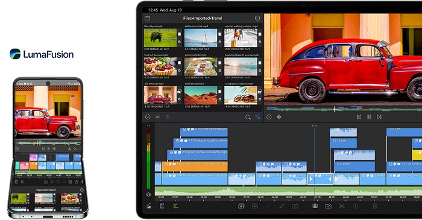The image size is (422, 220).
Task: Tick the checkbox next to Bear layers.mp4
Action: click(180, 34)
